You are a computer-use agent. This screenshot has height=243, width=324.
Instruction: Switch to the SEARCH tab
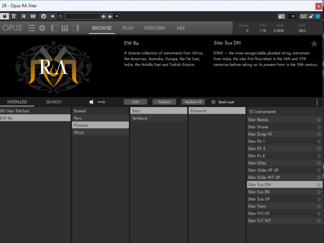coord(53,102)
